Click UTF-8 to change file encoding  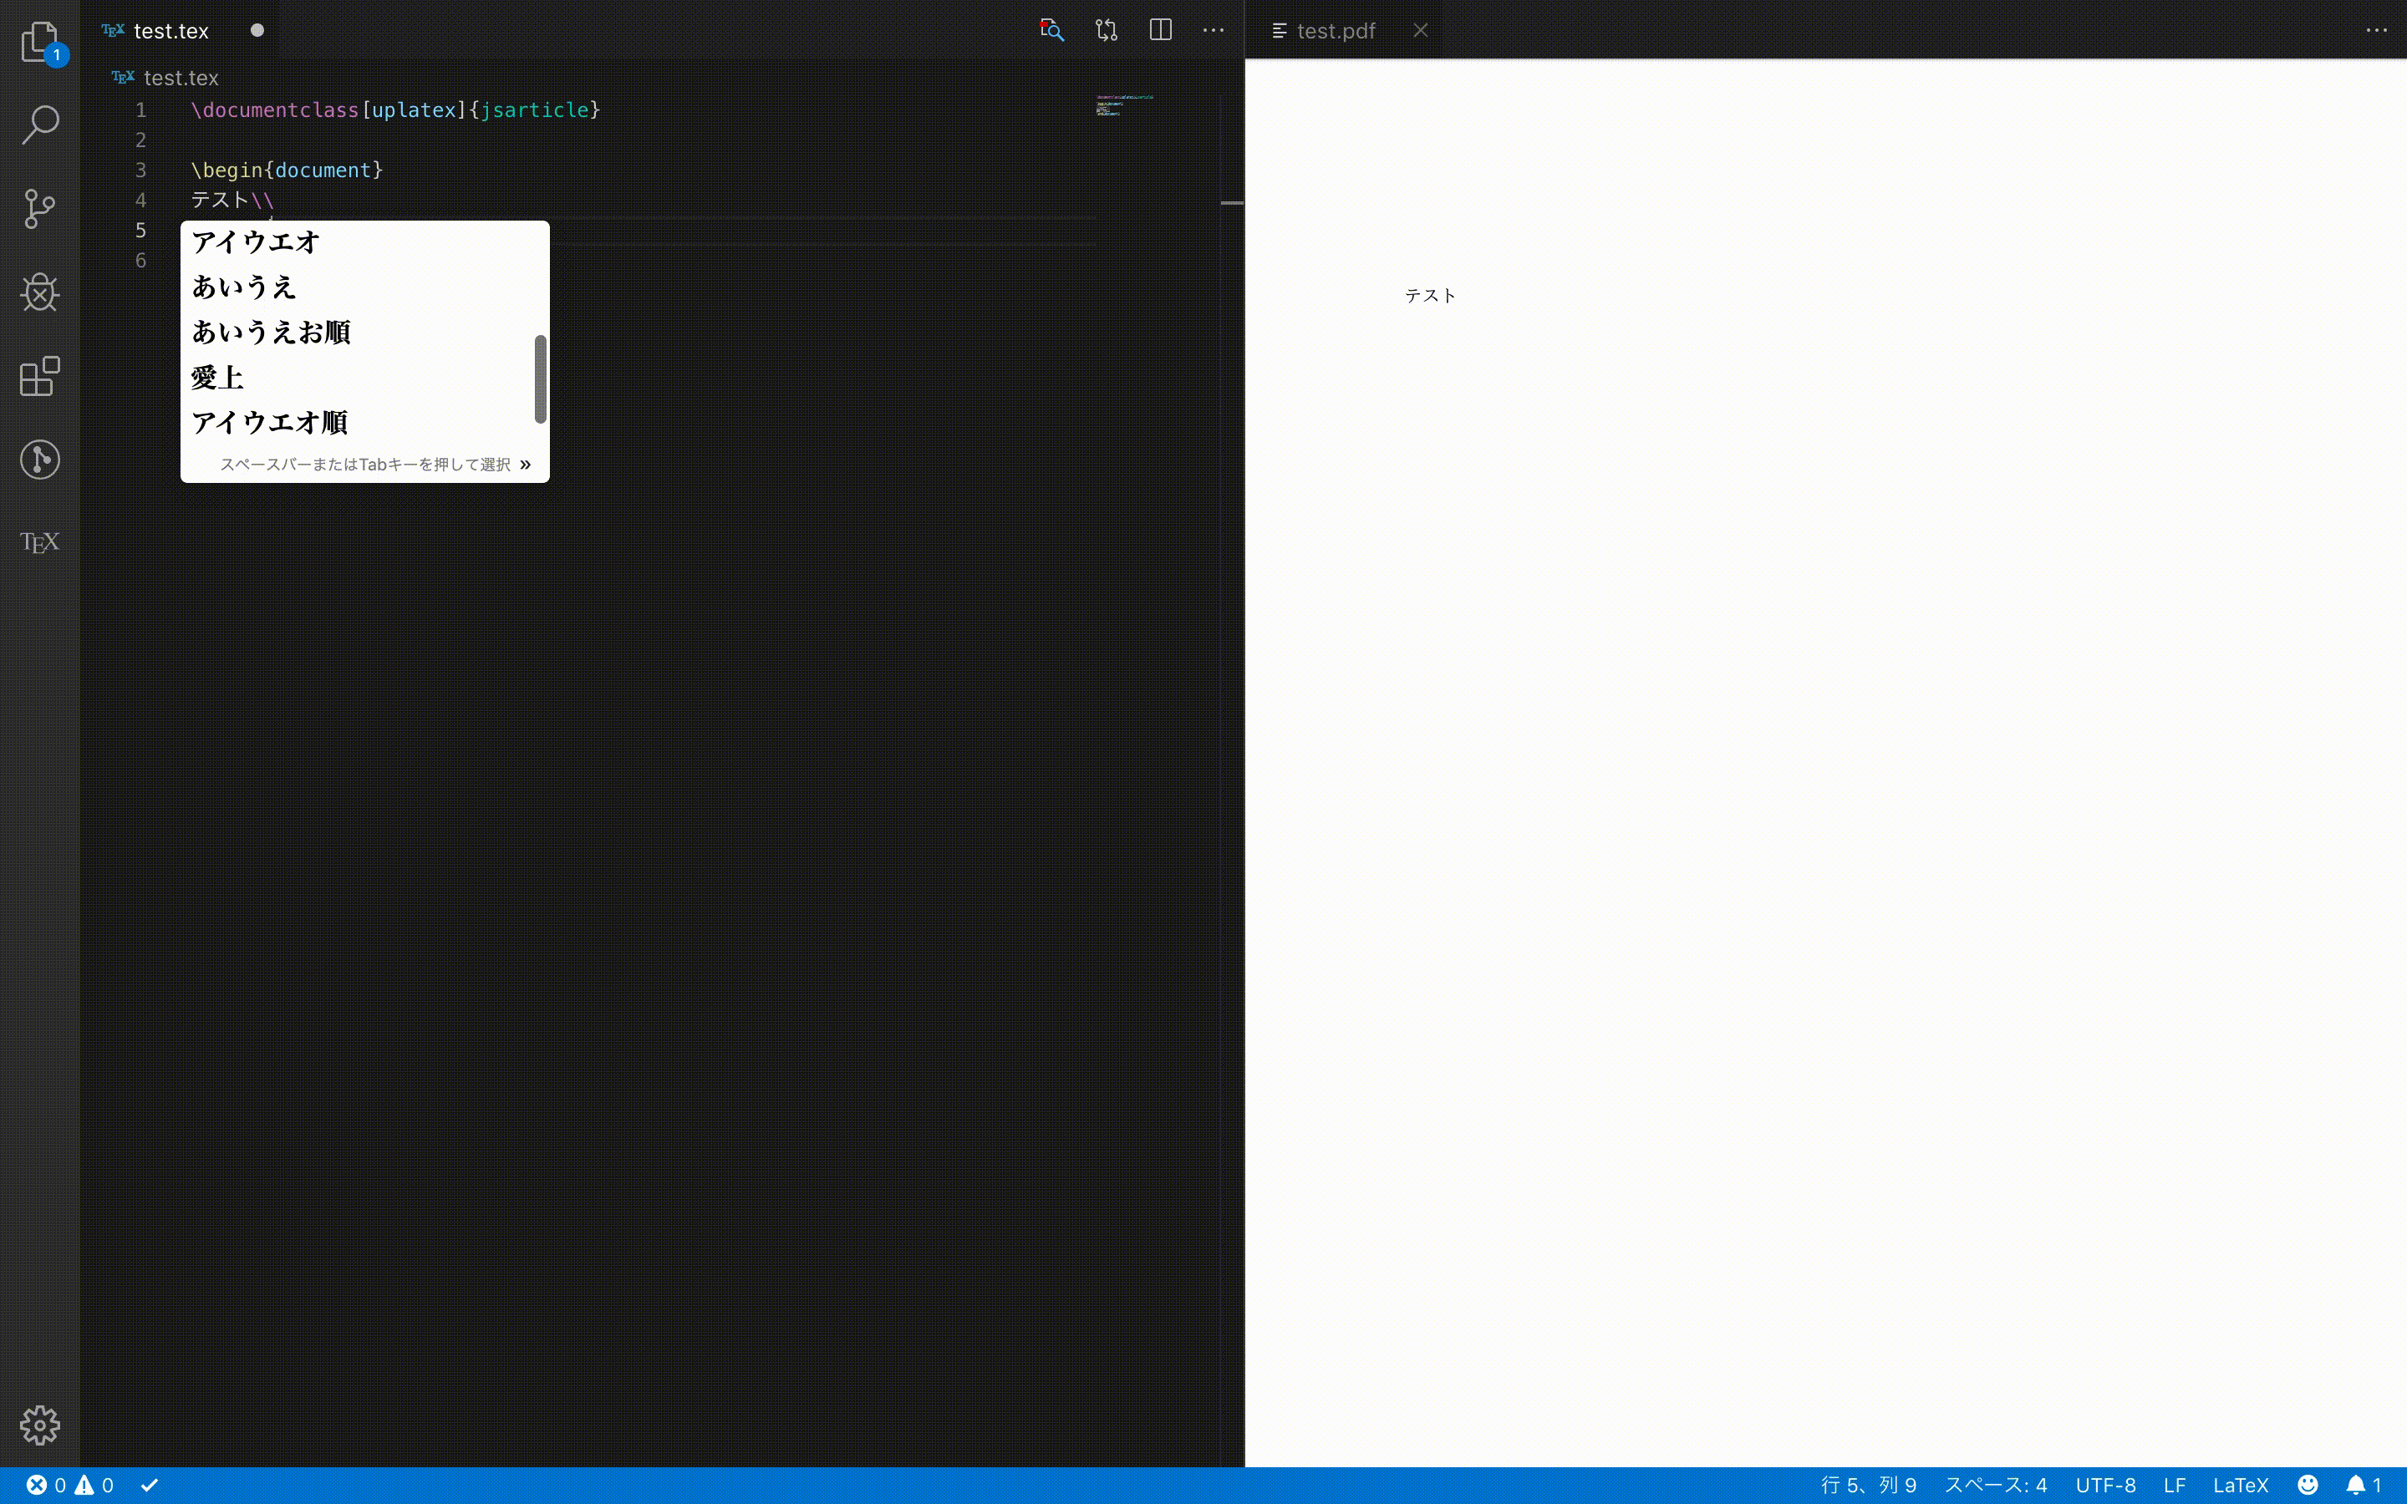click(2109, 1484)
